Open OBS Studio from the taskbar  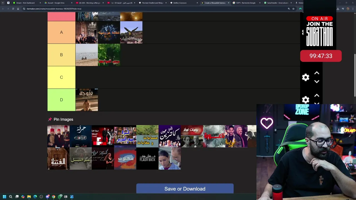[x=41, y=197]
